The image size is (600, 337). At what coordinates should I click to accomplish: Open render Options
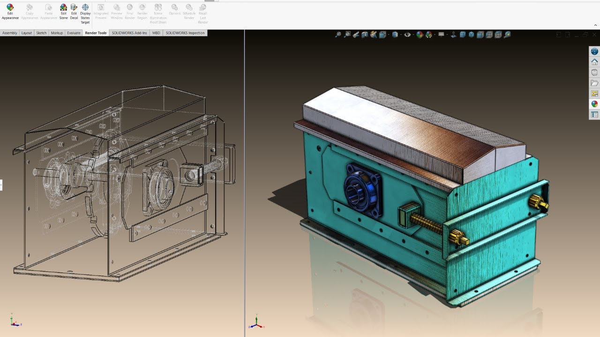(x=175, y=10)
